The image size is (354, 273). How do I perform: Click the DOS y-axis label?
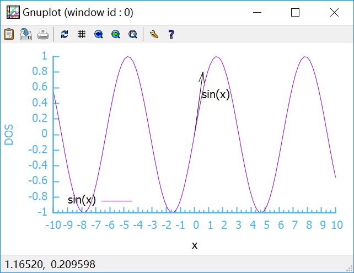[9, 135]
